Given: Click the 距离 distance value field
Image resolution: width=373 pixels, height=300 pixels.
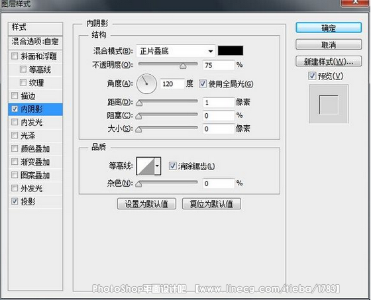Looking at the screenshot, I should coord(219,103).
